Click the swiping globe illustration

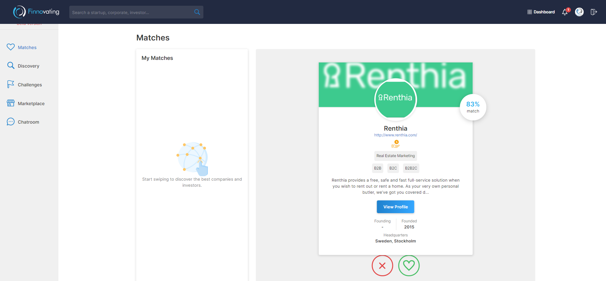tap(192, 159)
